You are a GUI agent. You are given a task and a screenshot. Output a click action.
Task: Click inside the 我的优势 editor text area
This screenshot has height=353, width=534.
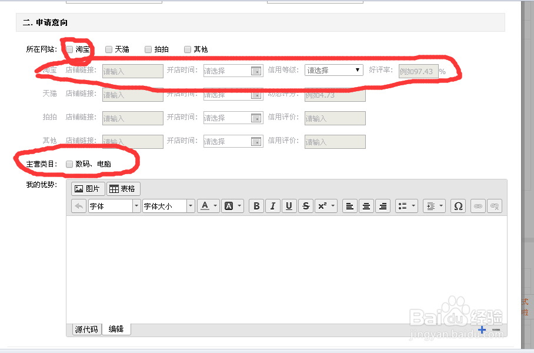[286, 270]
